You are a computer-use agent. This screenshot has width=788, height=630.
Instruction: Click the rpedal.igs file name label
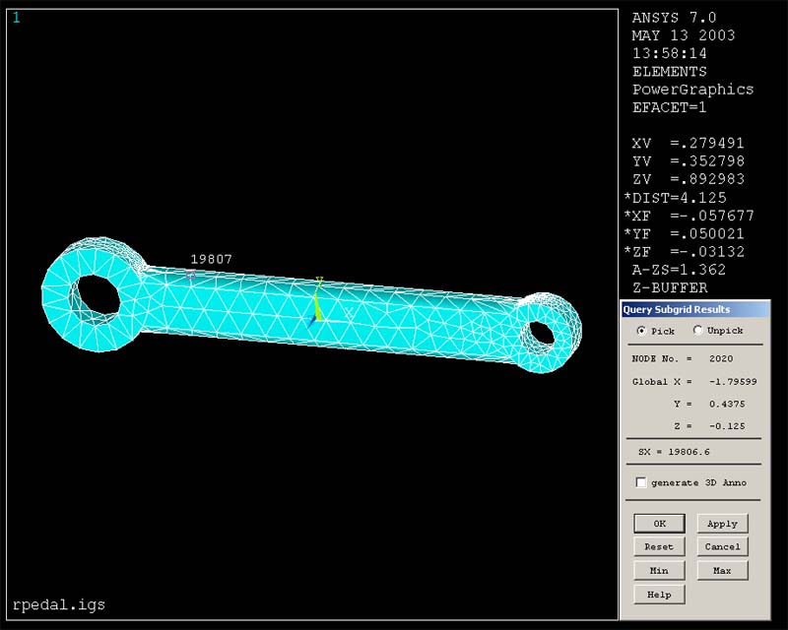(x=59, y=604)
